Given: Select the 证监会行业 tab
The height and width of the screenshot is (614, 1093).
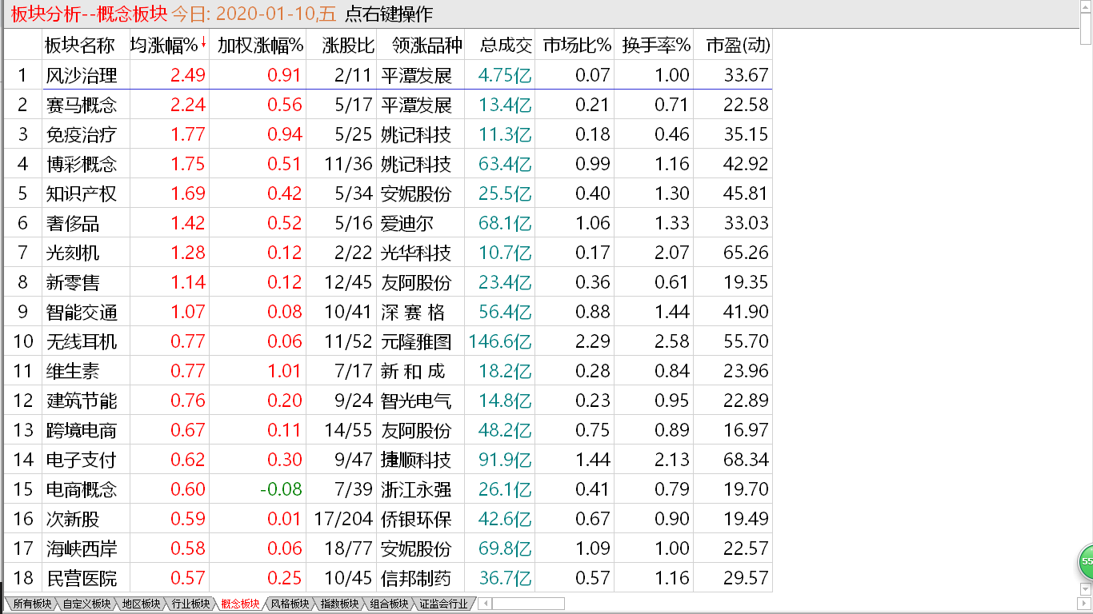Looking at the screenshot, I should pos(443,604).
